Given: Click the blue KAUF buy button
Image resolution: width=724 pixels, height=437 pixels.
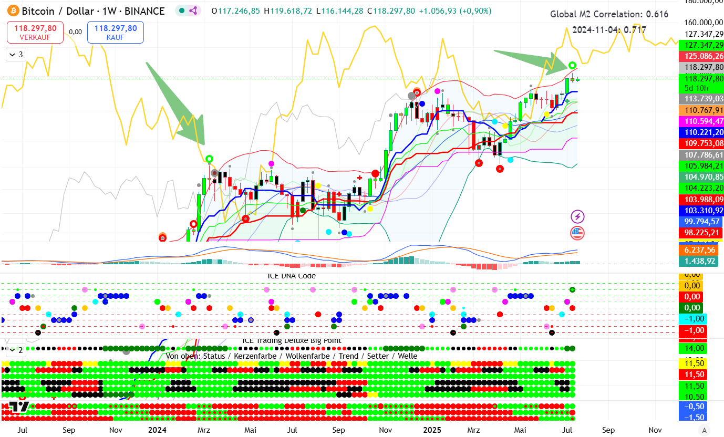Looking at the screenshot, I should click(115, 33).
